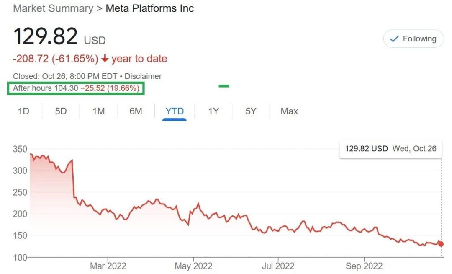Image resolution: width=452 pixels, height=274 pixels.
Task: Click the red down arrow icon
Action: [x=105, y=59]
